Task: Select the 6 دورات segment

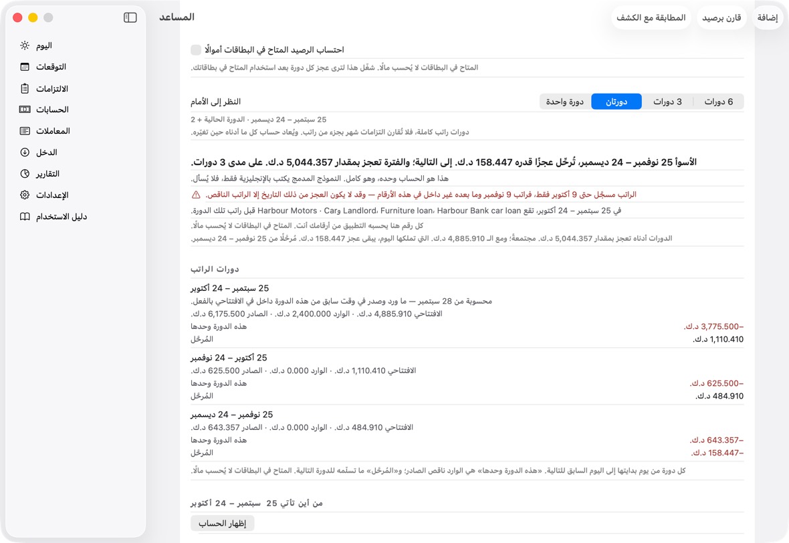Action: pyautogui.click(x=718, y=102)
